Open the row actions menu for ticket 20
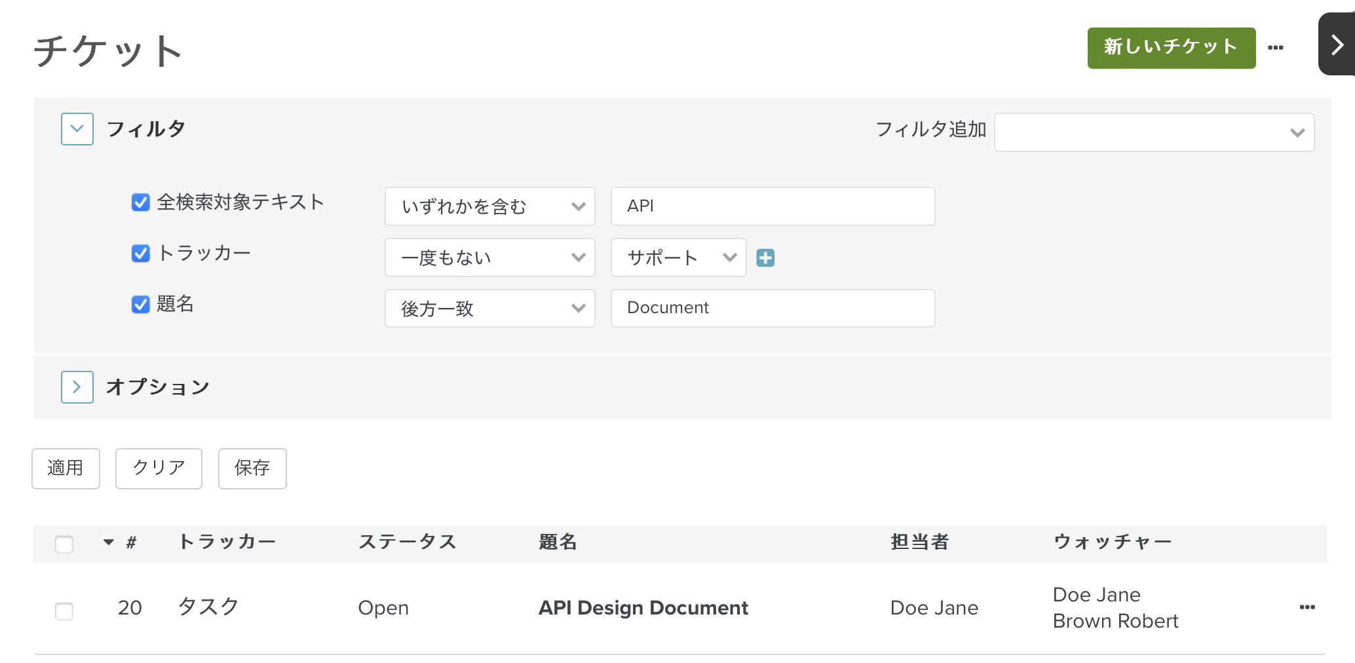1355x663 pixels. (x=1307, y=607)
